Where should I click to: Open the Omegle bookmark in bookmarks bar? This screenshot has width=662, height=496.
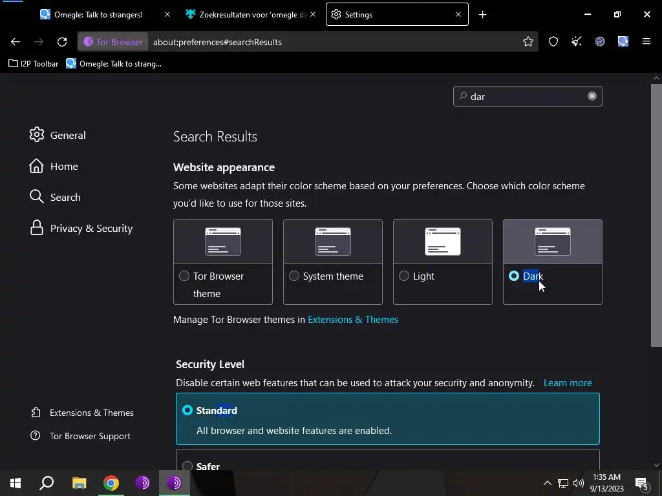point(114,64)
